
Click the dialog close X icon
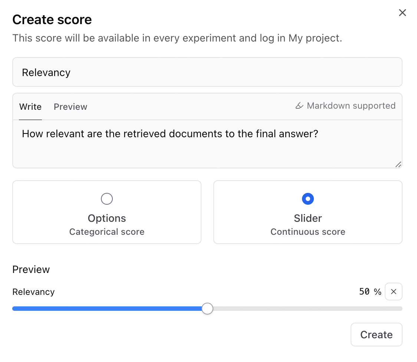coord(402,12)
